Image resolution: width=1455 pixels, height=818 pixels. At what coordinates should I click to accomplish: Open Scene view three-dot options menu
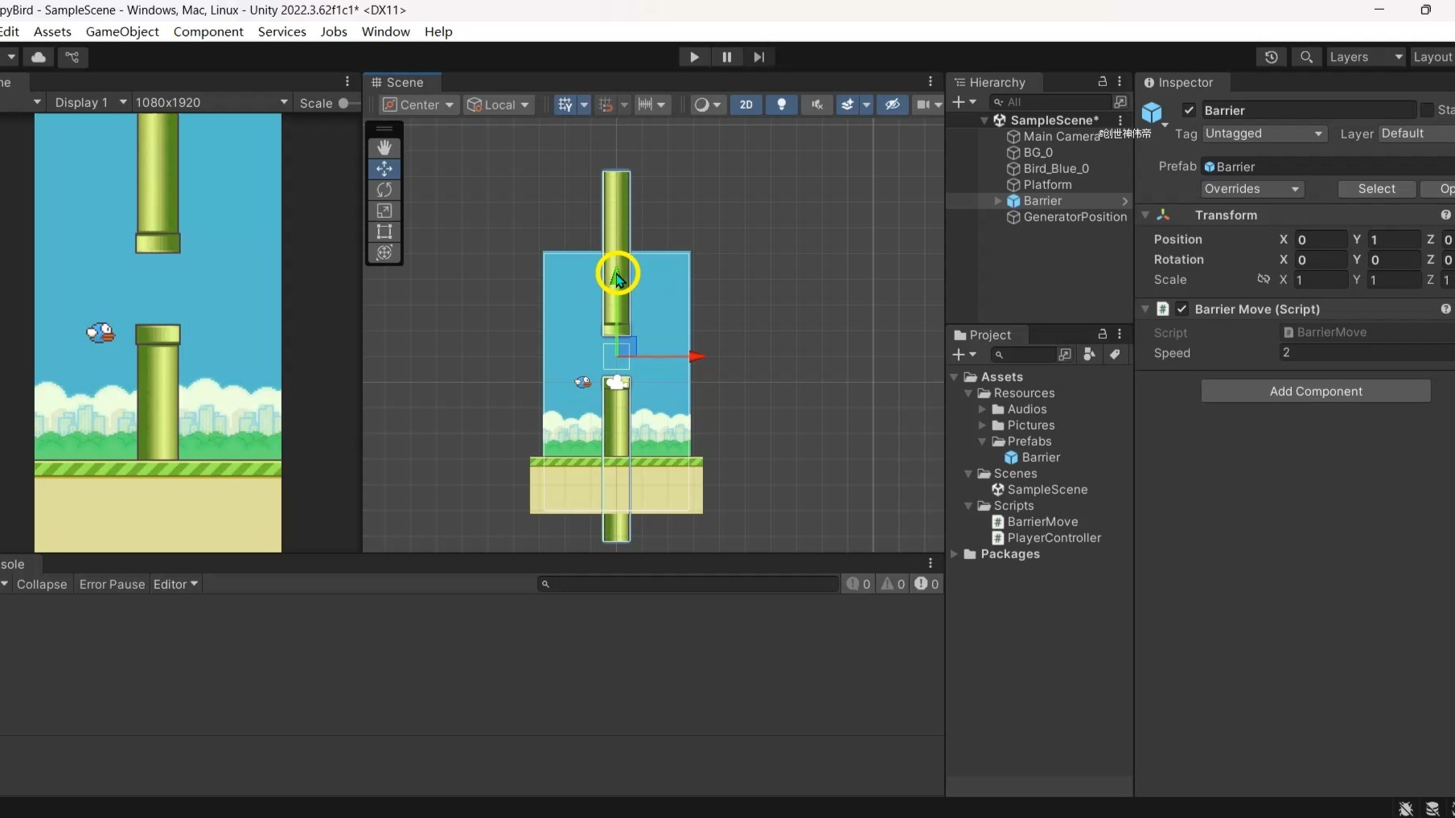pyautogui.click(x=931, y=82)
